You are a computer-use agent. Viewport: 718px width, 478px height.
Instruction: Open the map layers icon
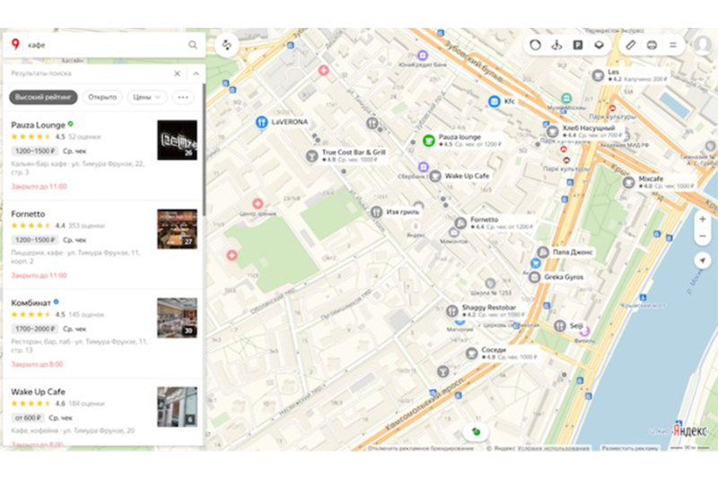coord(599,45)
